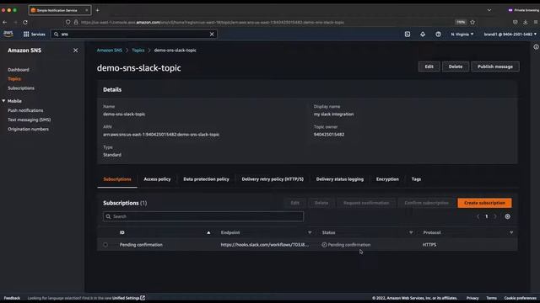Open Topics in the sidebar
This screenshot has width=540, height=303.
[x=14, y=79]
